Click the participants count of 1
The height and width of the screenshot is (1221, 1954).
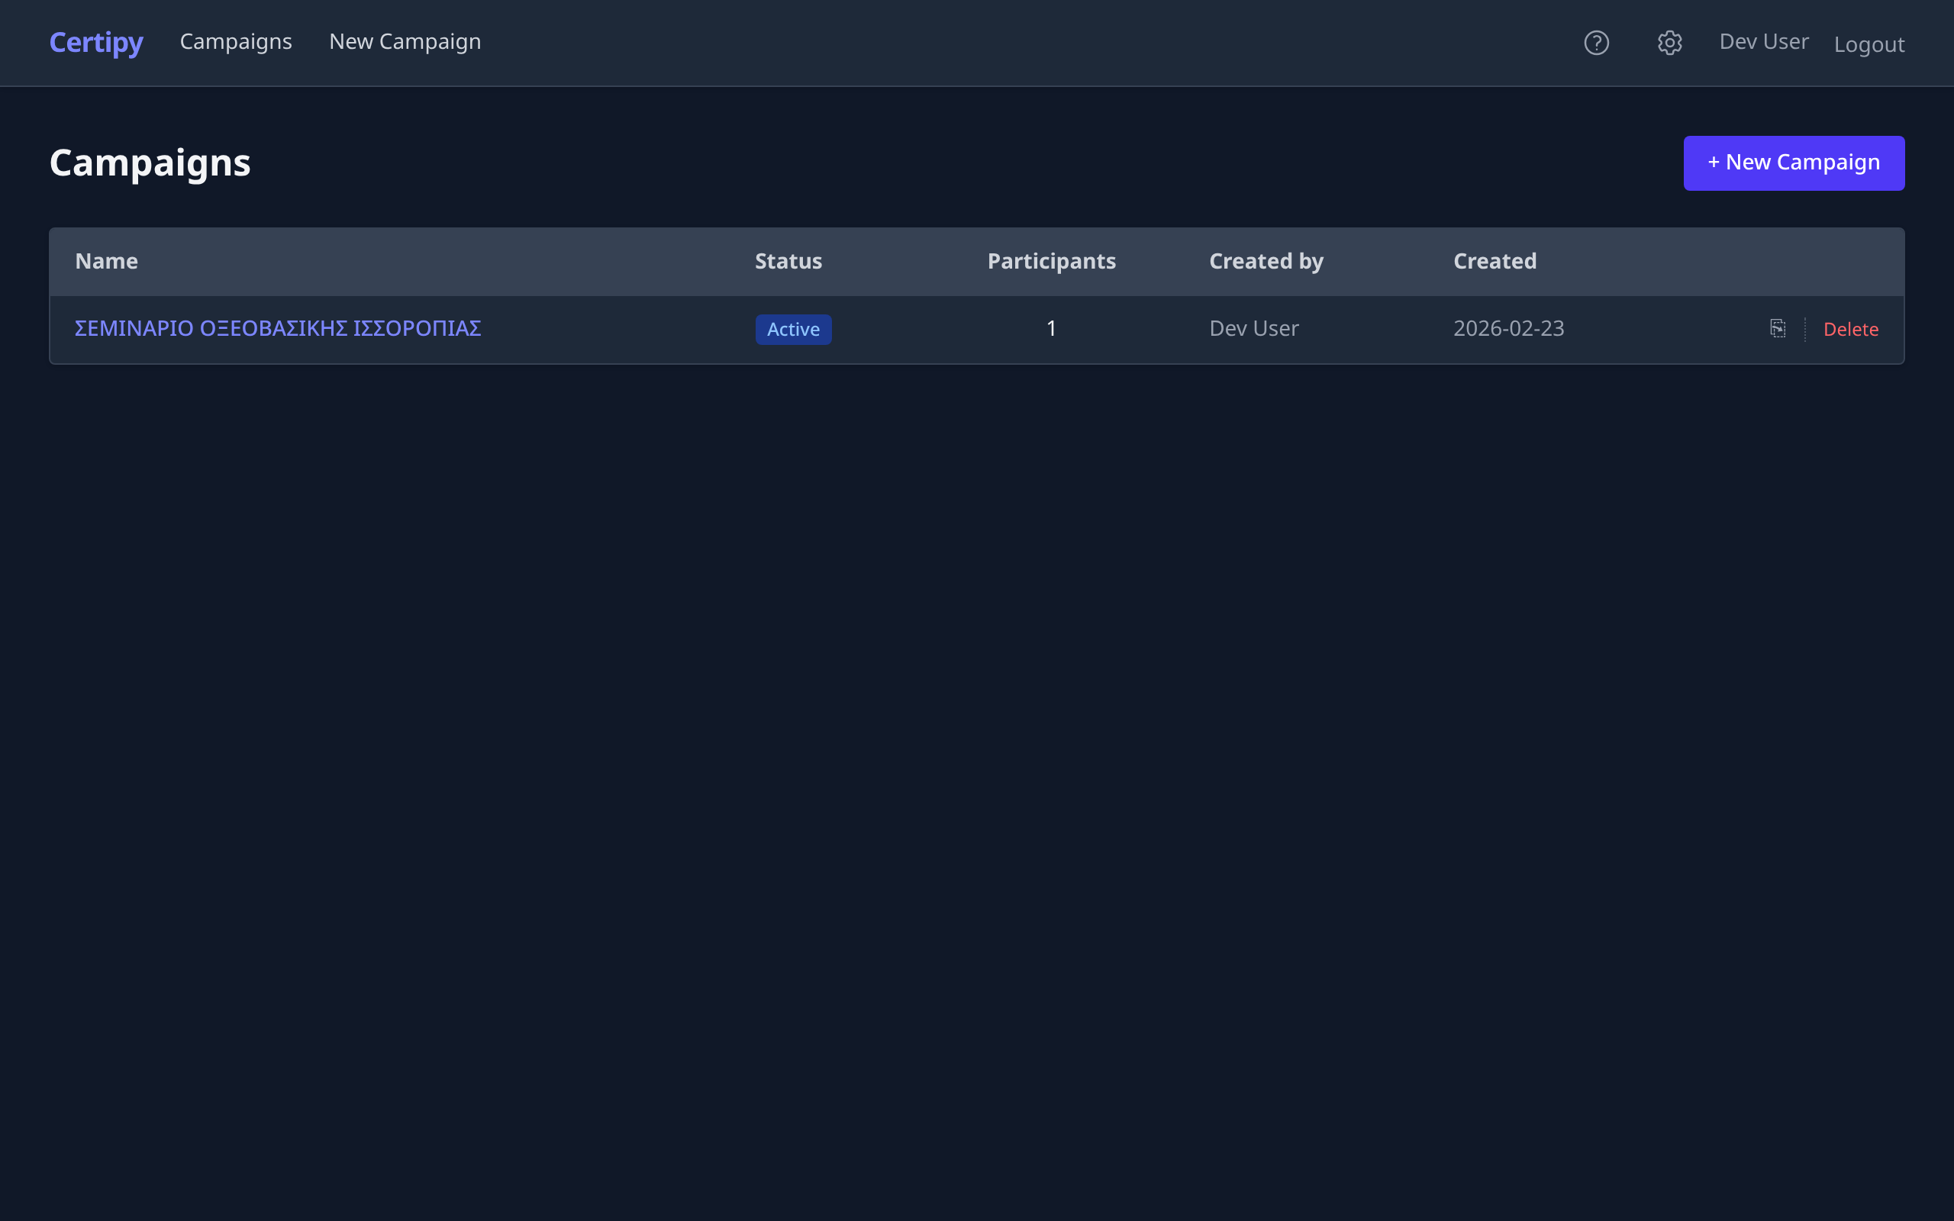[x=1051, y=328]
